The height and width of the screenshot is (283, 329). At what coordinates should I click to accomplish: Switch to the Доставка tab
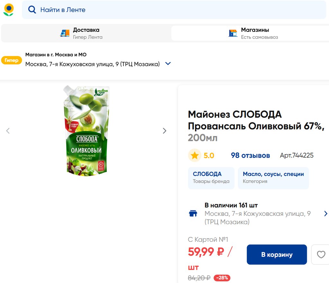[86, 33]
